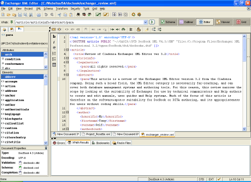Click the Undo arrow icon

[x=46, y=15]
